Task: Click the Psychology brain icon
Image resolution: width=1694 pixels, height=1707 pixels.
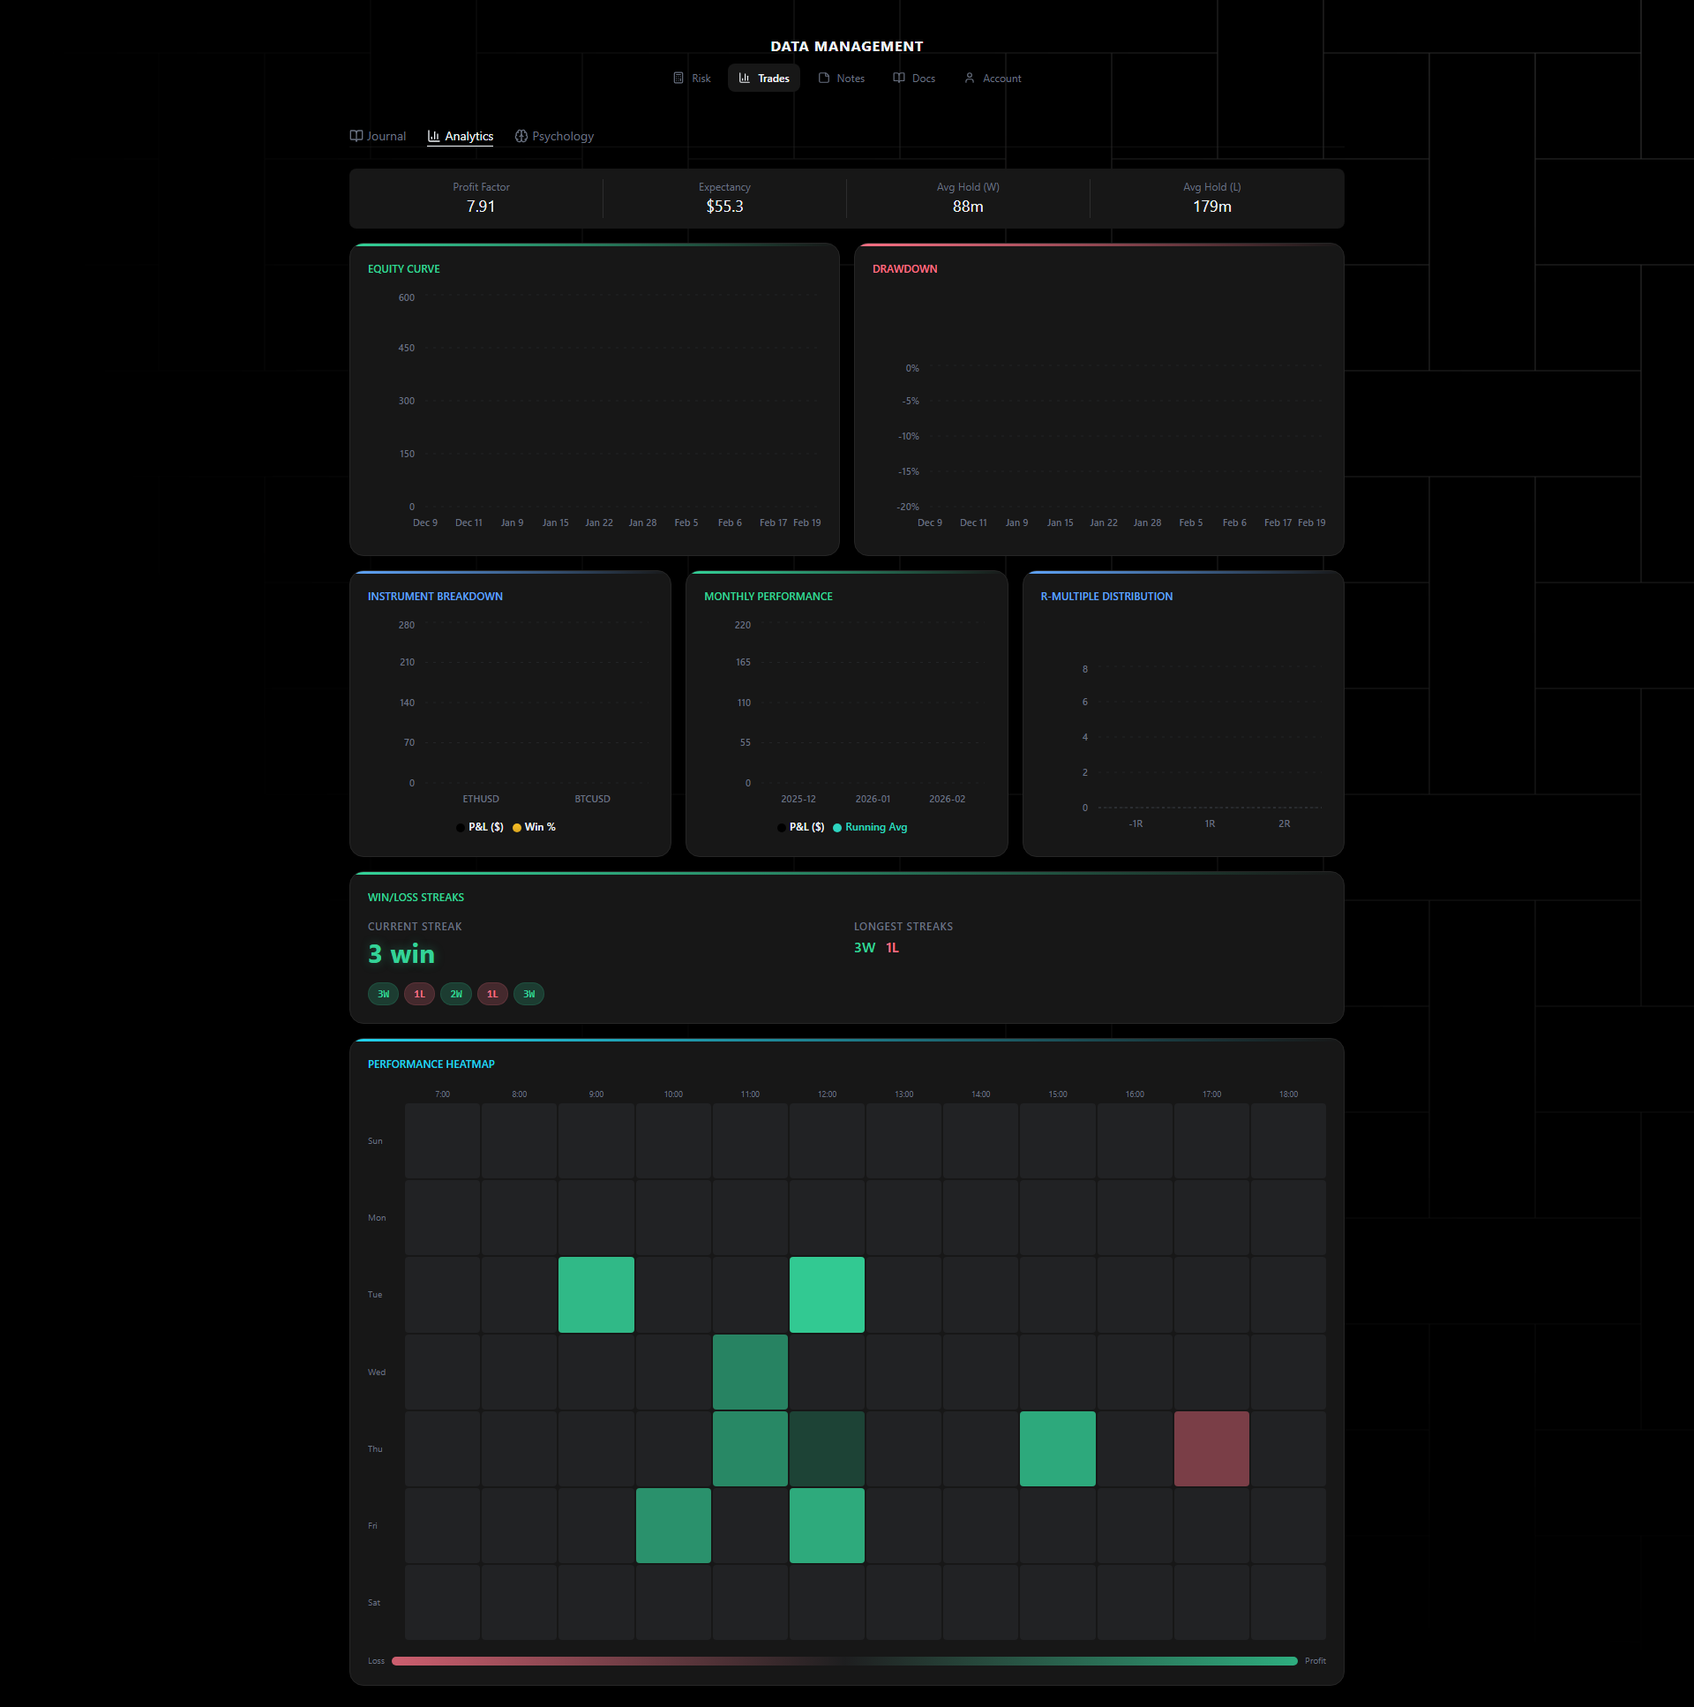Action: [x=521, y=136]
